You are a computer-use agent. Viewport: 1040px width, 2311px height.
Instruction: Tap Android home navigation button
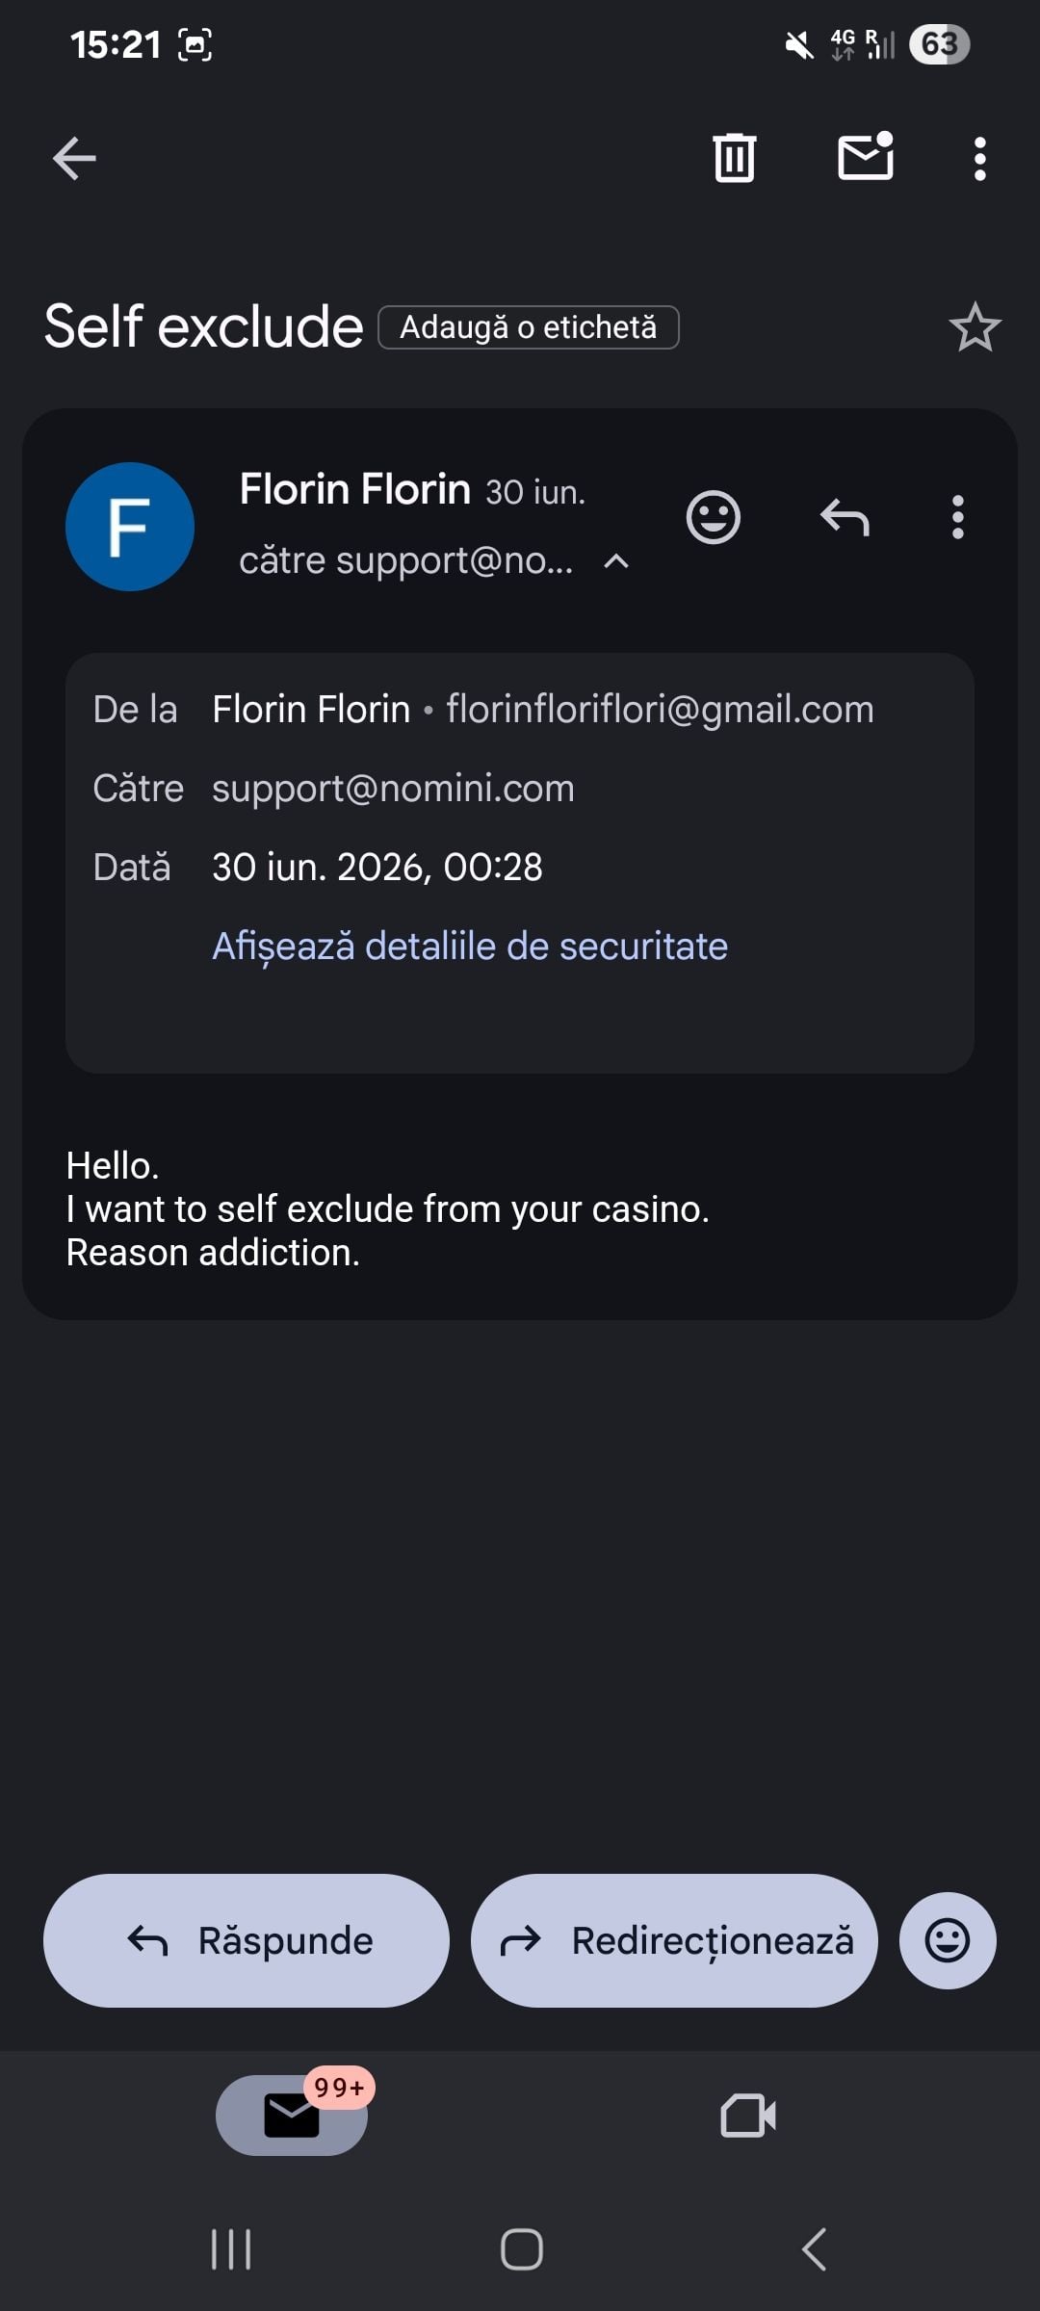[522, 2250]
